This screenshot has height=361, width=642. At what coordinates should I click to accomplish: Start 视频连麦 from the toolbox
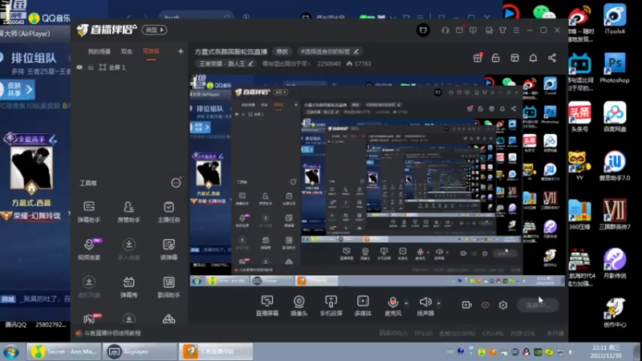click(x=89, y=249)
